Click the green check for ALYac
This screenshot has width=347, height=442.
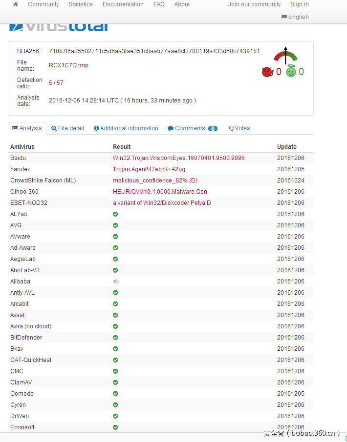point(115,214)
